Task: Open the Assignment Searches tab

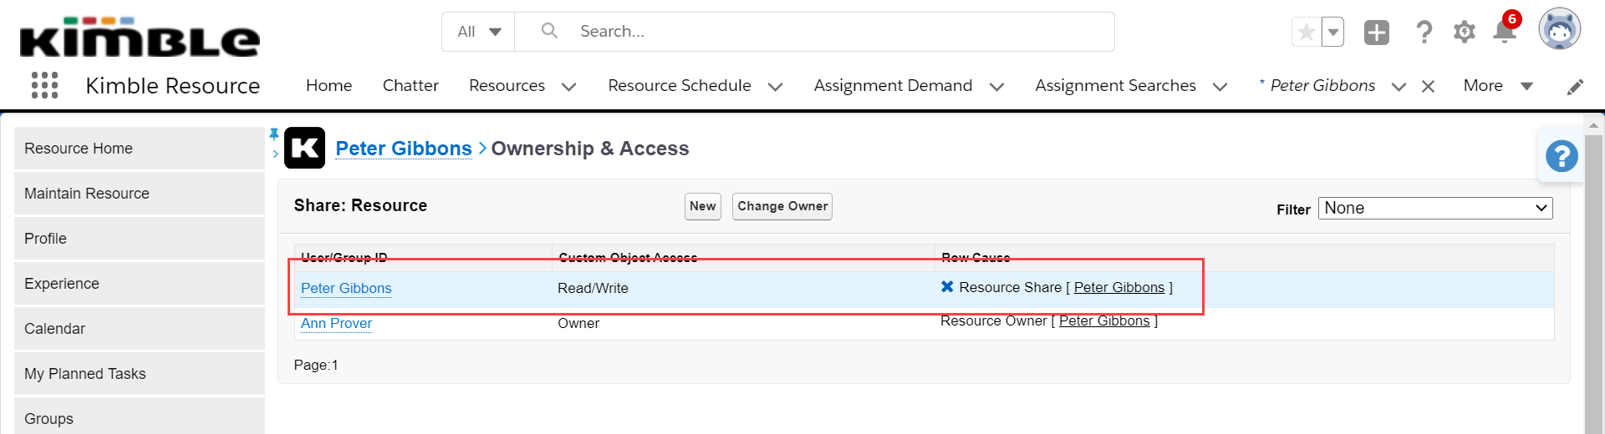Action: 1115,86
